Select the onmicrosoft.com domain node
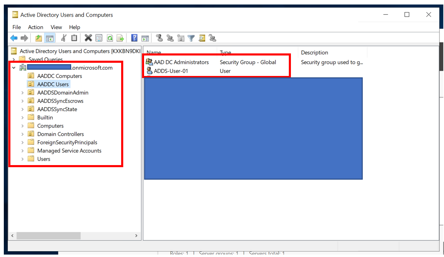Viewport: 444px width, 257px height. click(66, 68)
